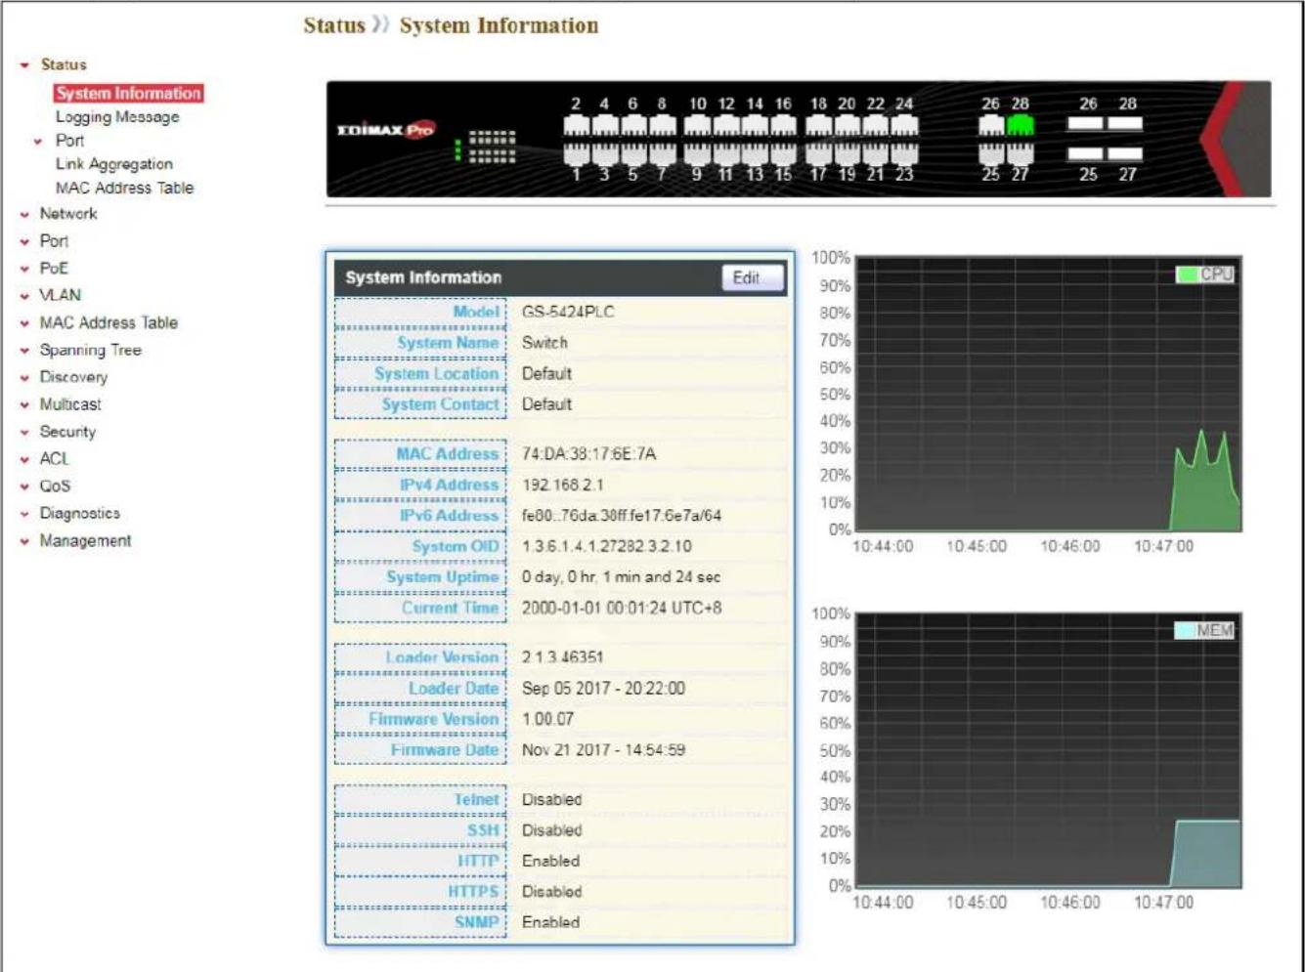1305x972 pixels.
Task: Click Loader Version value 2.1.3.46351
Action: pyautogui.click(x=562, y=657)
